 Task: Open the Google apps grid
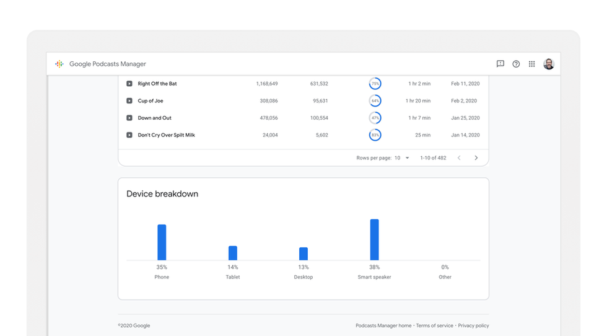(531, 64)
